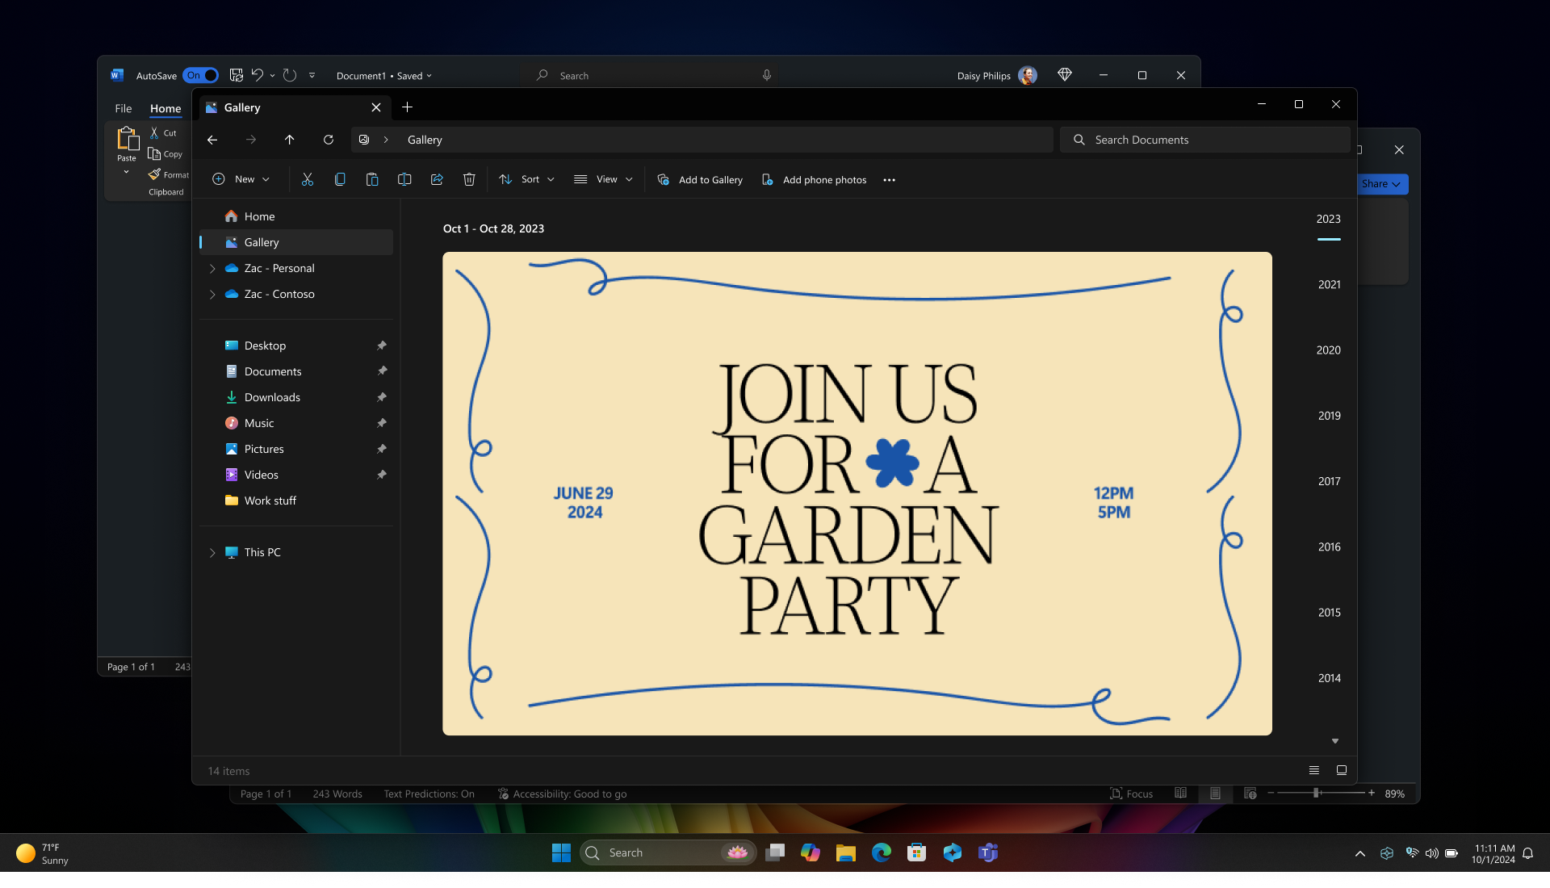The width and height of the screenshot is (1550, 888).
Task: Switch to large thumbnails view icon
Action: 1342,770
